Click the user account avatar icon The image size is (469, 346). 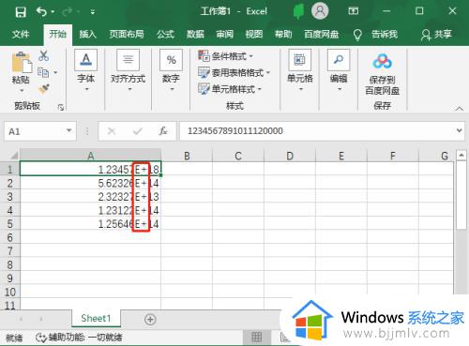[x=320, y=11]
